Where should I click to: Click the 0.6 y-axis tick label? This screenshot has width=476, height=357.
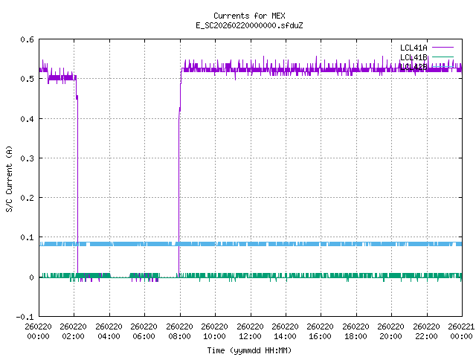(x=27, y=39)
